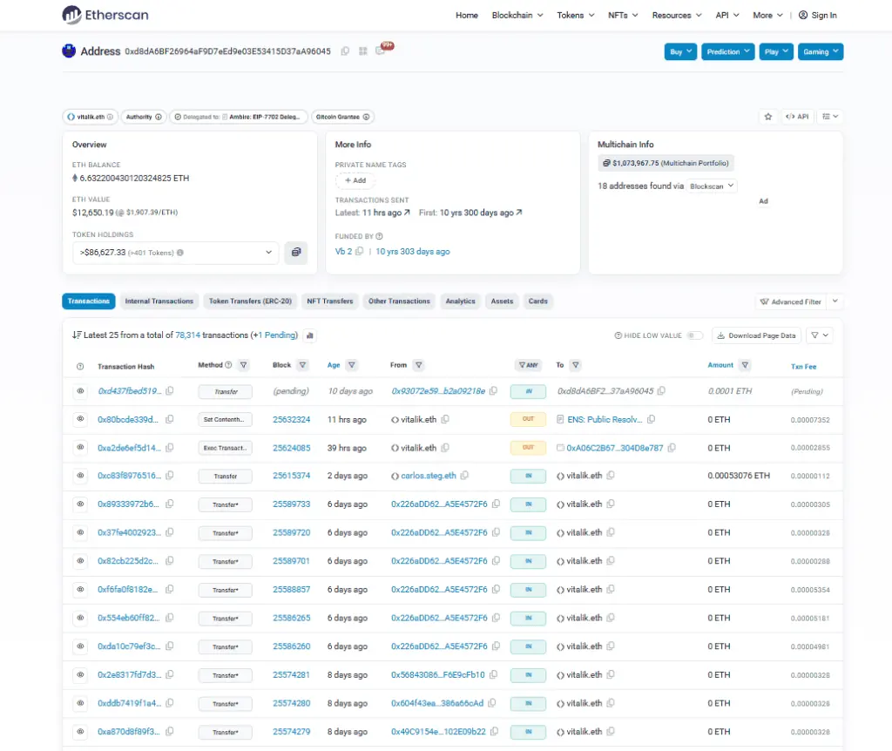Open the Blockscan explorer dropdown
The width and height of the screenshot is (892, 751).
[711, 186]
